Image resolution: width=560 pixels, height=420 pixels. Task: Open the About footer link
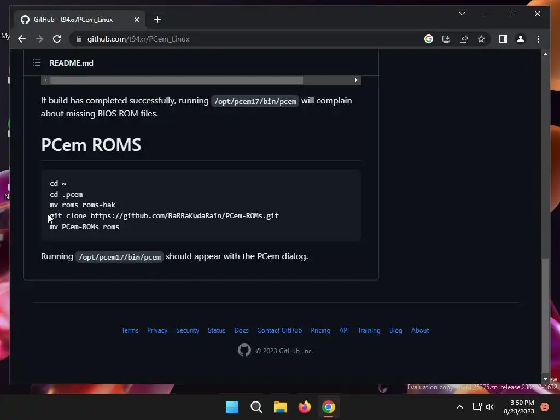(420, 330)
